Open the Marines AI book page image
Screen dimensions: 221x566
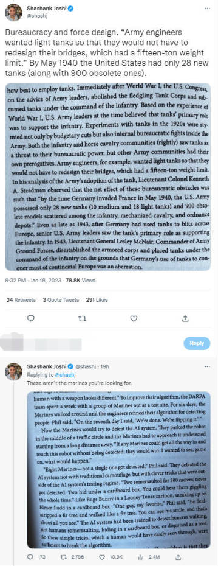[x=118, y=470]
